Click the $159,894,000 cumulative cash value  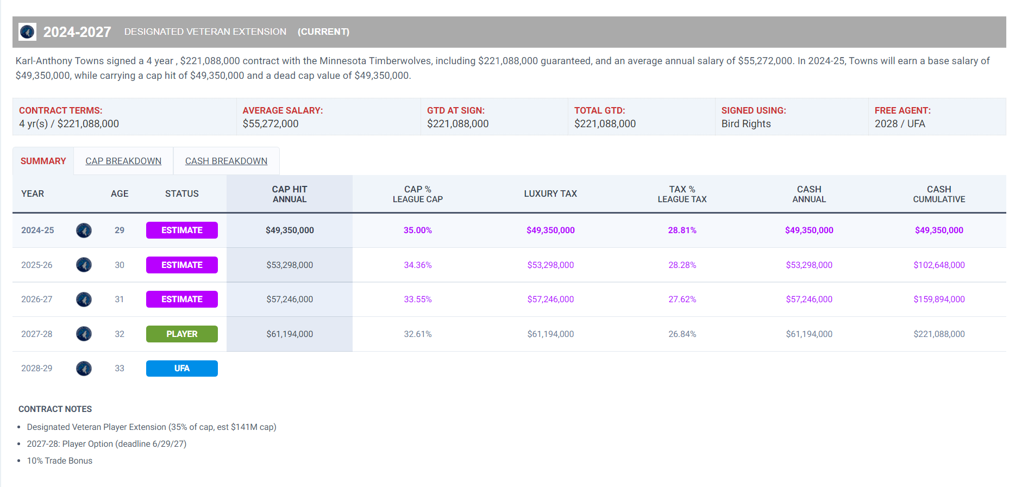939,299
